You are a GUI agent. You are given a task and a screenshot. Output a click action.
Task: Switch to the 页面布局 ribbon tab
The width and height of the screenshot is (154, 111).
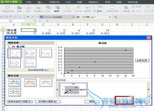pos(54,2)
